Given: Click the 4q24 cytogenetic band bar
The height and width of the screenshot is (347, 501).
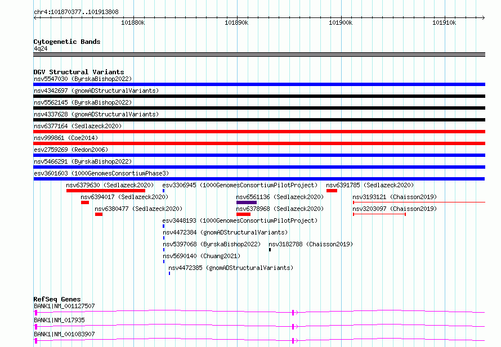Looking at the screenshot, I should point(259,55).
